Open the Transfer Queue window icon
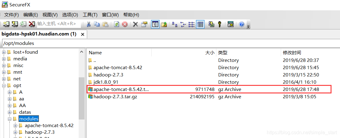The width and height of the screenshot is (340, 138). coord(231,24)
